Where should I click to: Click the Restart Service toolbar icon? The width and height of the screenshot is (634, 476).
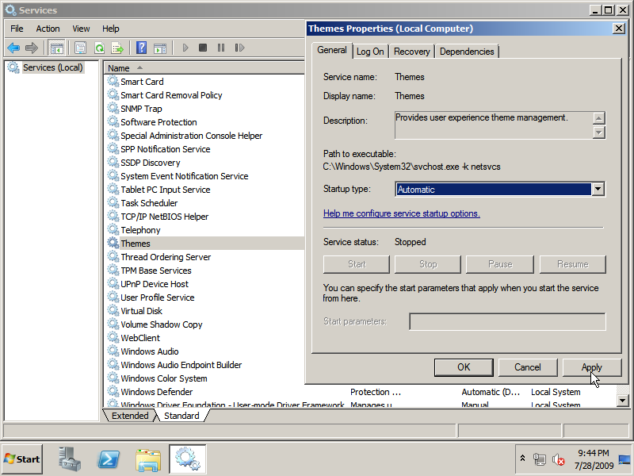coord(239,48)
